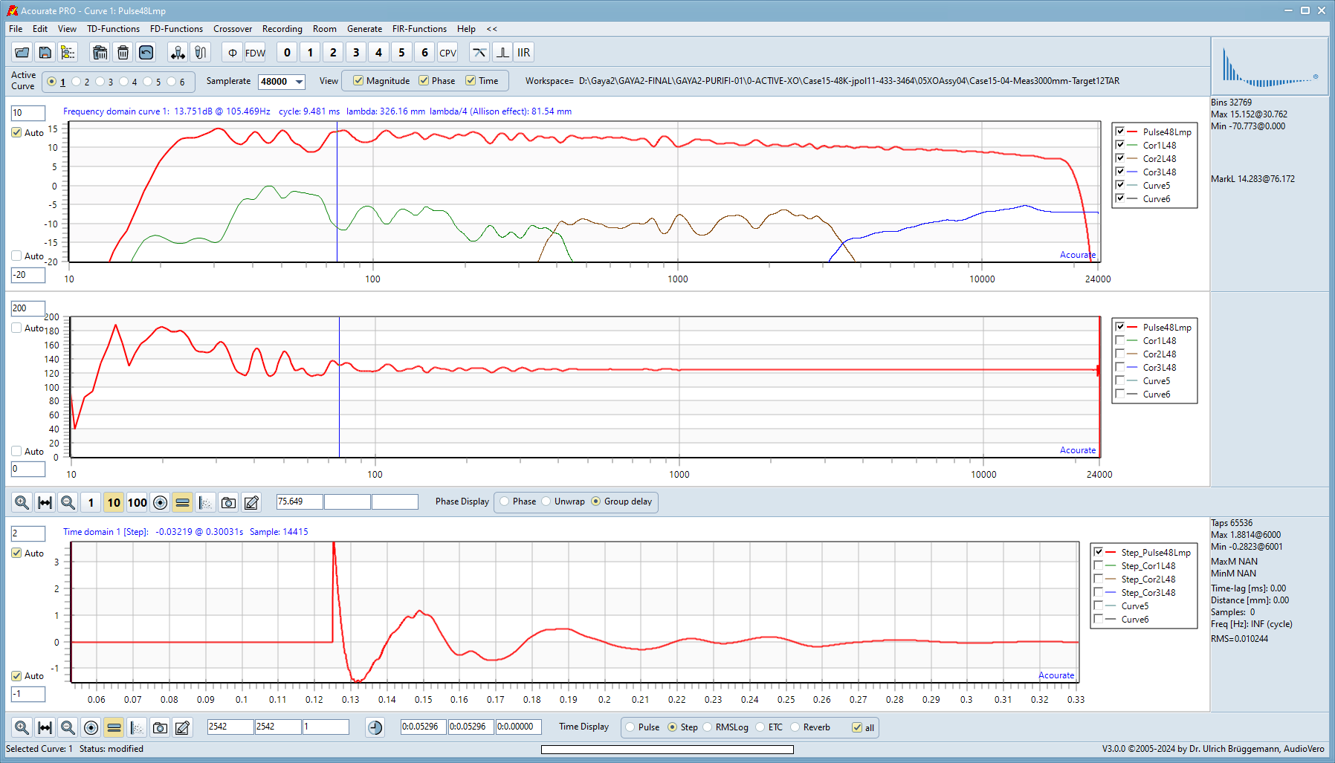
Task: Toggle the 'all' checkbox in Time Display
Action: point(857,727)
